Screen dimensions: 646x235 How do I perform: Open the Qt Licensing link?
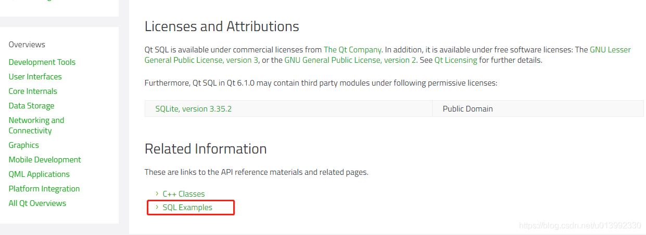tap(455, 60)
